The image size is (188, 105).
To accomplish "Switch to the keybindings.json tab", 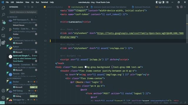I will click(164, 7).
